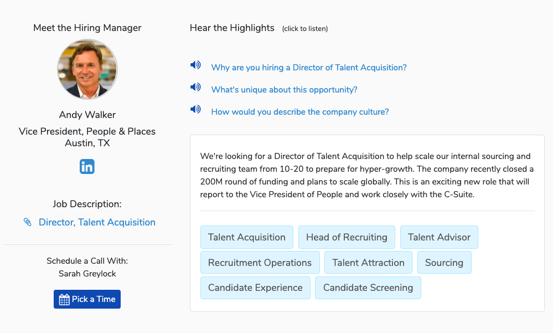This screenshot has width=553, height=333.
Task: Open "What's unique about this opportunity?" link
Action: 285,90
